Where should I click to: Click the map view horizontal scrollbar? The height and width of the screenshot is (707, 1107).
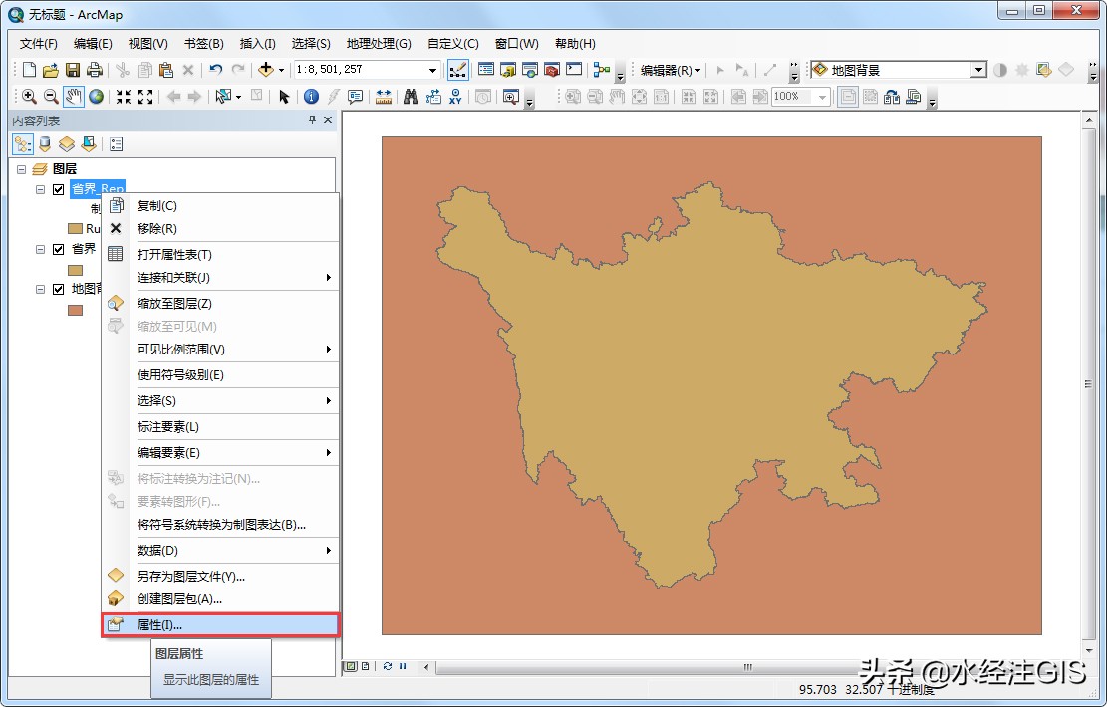(747, 667)
